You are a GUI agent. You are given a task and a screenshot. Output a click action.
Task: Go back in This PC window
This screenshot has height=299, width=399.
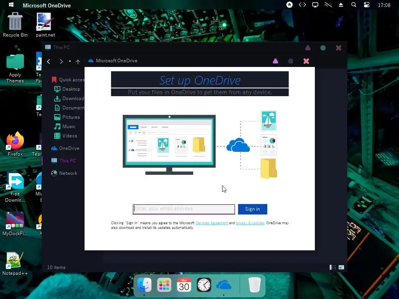point(49,61)
